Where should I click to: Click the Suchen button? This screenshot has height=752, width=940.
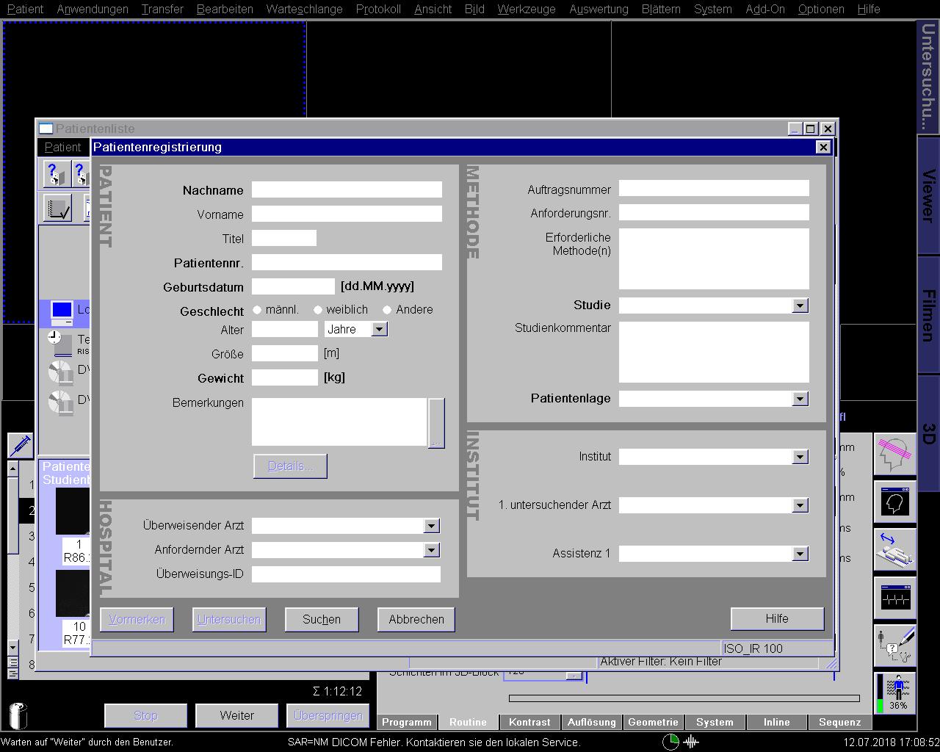(322, 619)
